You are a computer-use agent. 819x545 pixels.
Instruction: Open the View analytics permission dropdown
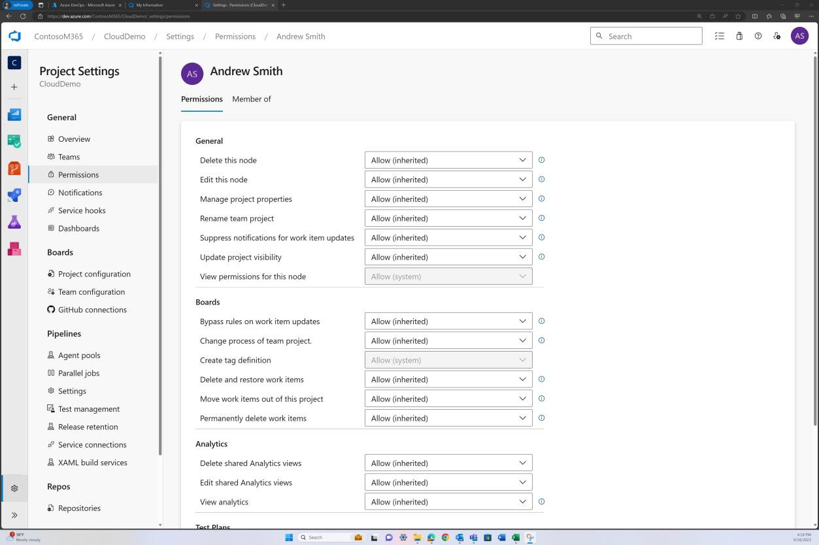coord(448,501)
